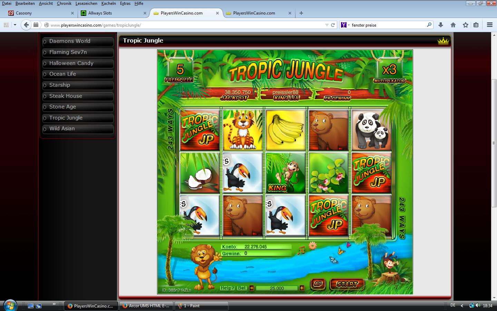Click the bananas symbol on the reels

[285, 130]
